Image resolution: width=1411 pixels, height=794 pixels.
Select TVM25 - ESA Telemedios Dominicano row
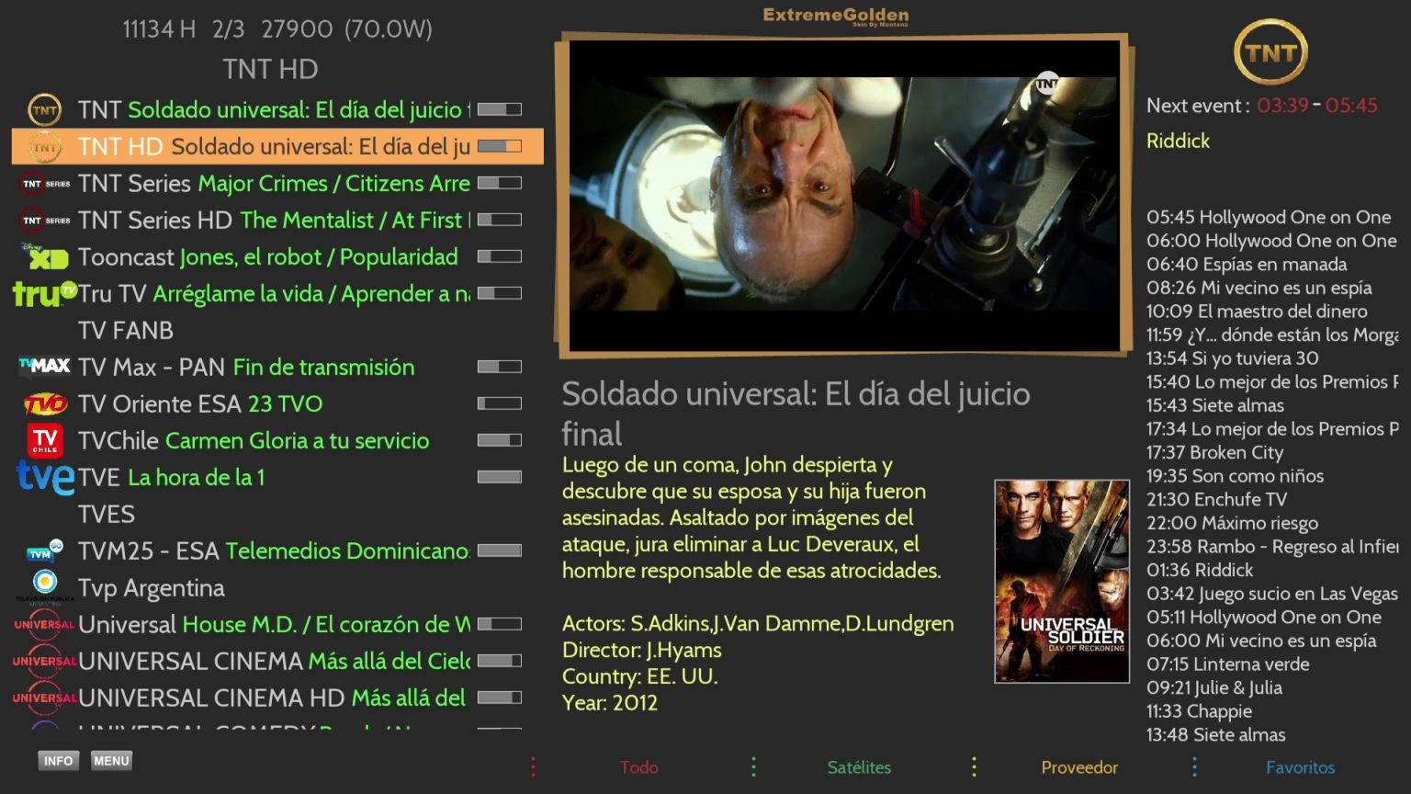[277, 551]
